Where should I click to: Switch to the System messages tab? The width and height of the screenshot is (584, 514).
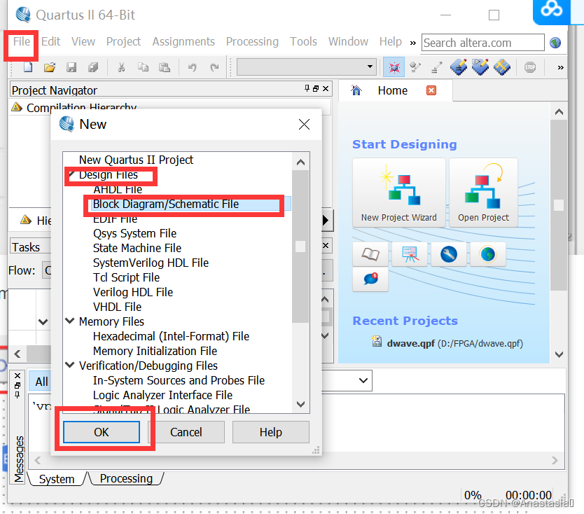click(x=57, y=478)
